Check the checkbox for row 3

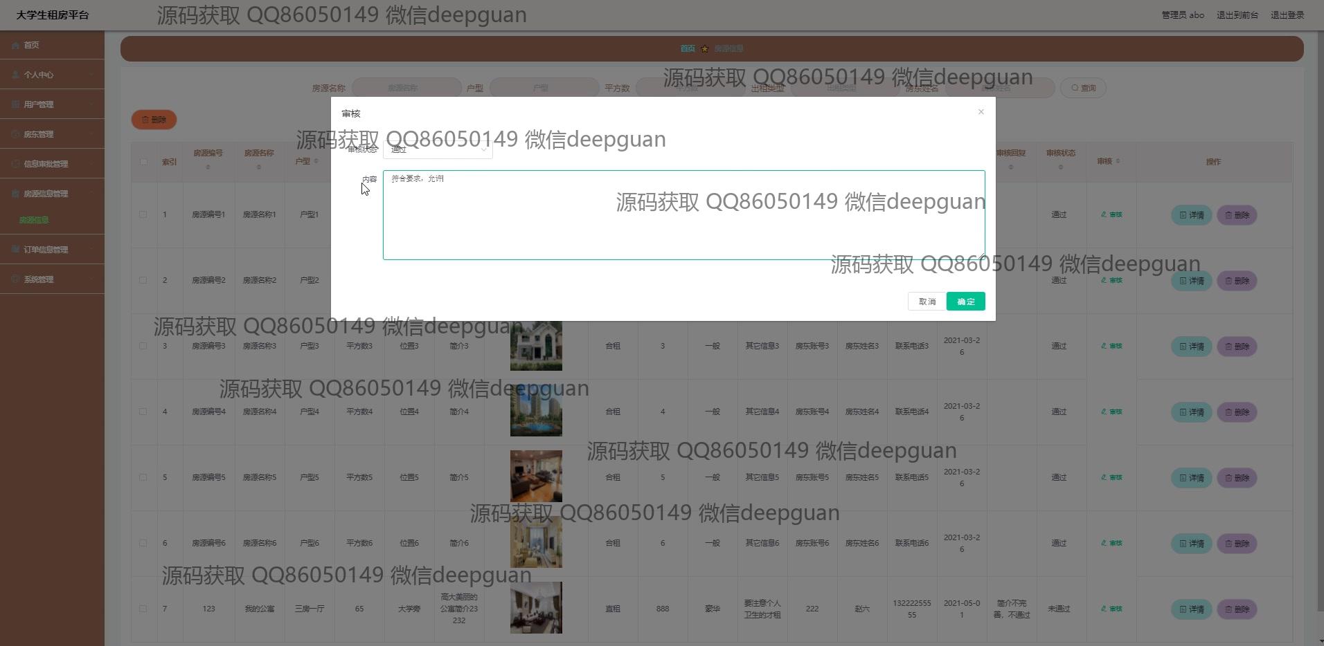[x=143, y=346]
